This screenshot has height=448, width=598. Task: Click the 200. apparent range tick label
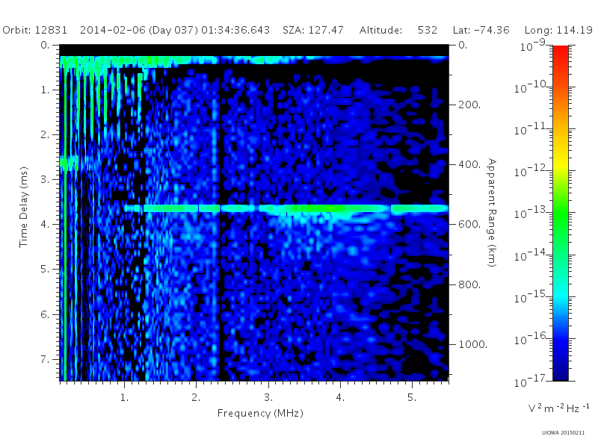(x=469, y=105)
